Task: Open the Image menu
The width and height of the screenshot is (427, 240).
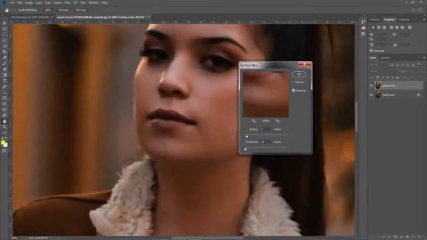Action: (x=29, y=3)
